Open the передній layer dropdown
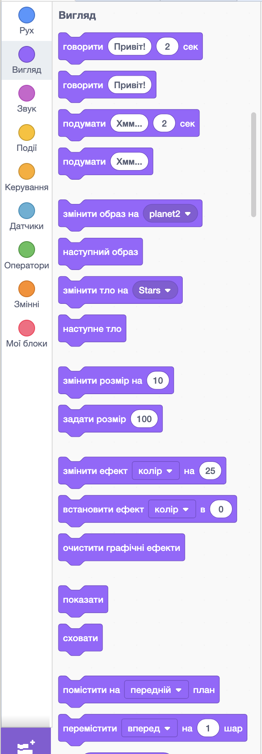 point(156,690)
